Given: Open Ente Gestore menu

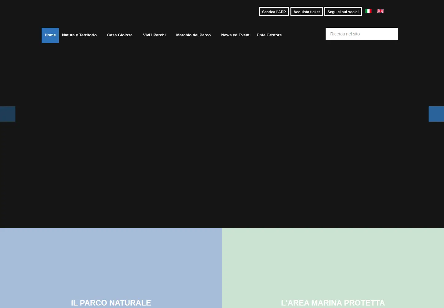Looking at the screenshot, I should [x=269, y=35].
